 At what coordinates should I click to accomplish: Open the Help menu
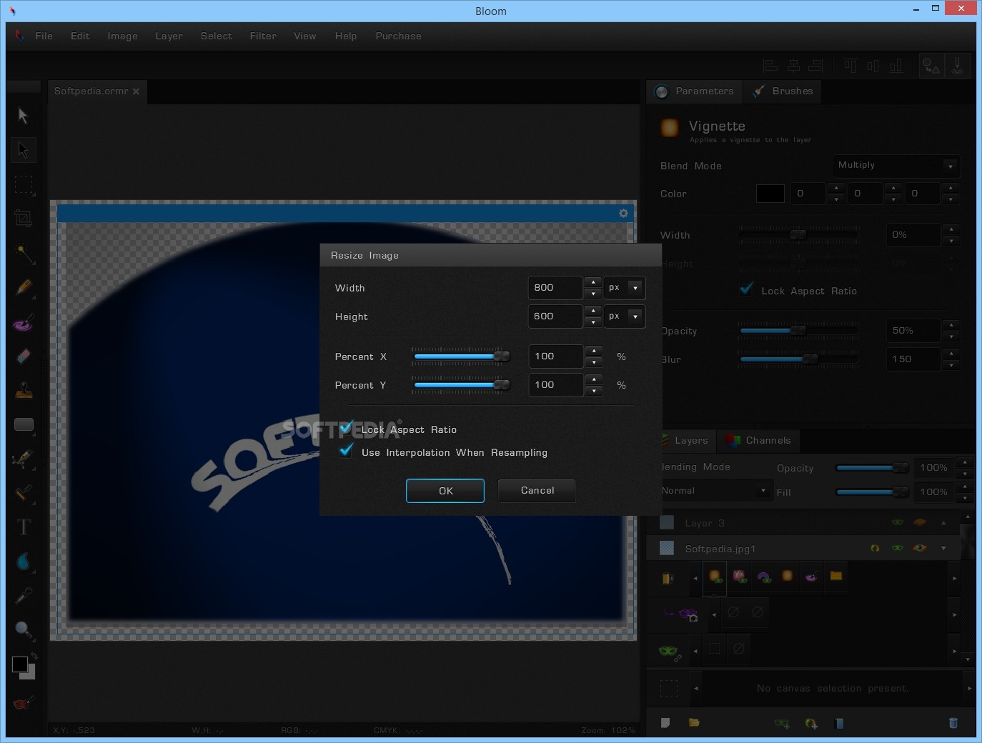coord(346,36)
